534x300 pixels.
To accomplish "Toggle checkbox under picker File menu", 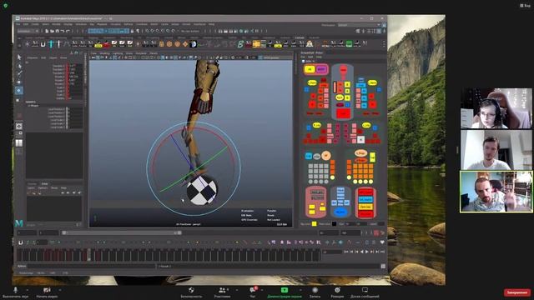I will [303, 61].
